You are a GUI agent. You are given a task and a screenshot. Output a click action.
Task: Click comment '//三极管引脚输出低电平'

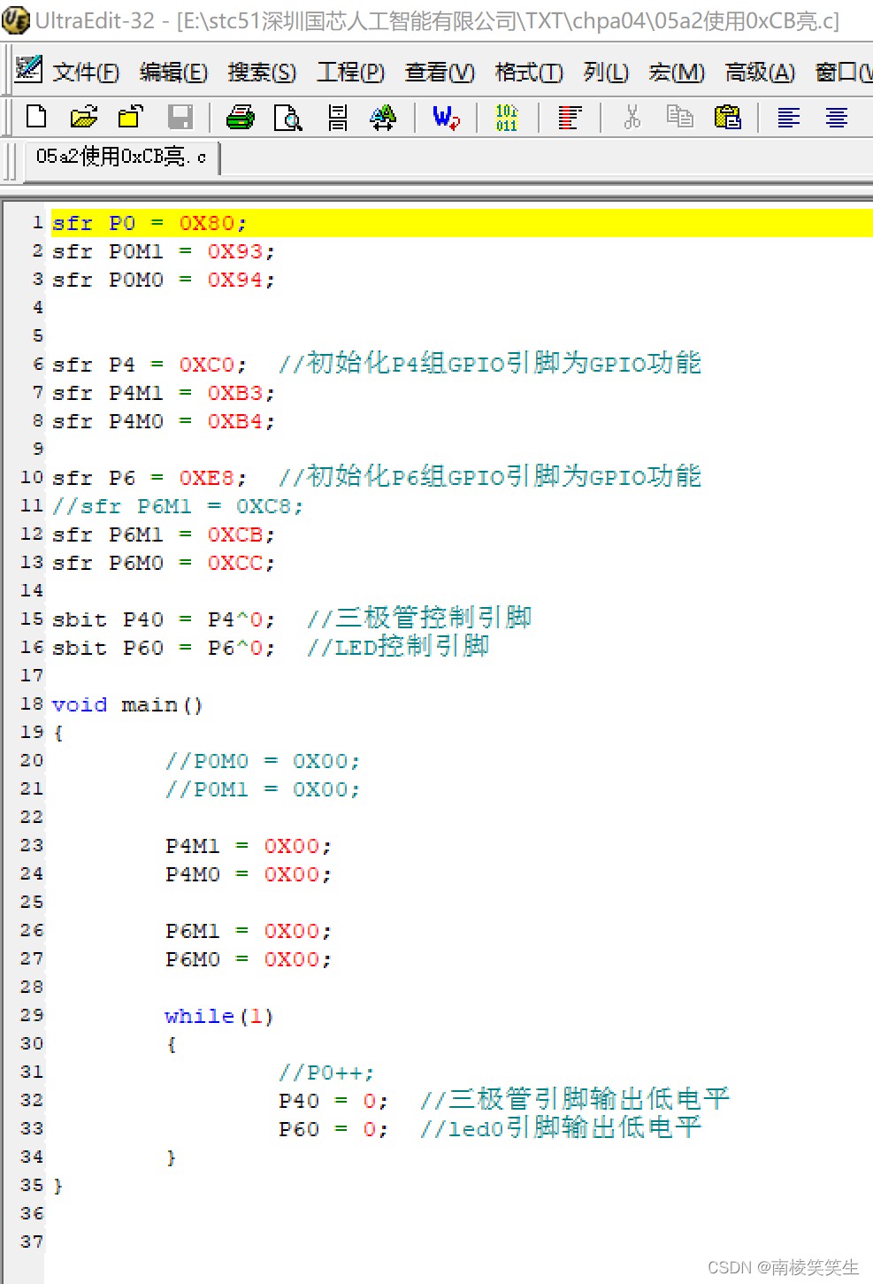pyautogui.click(x=575, y=1099)
